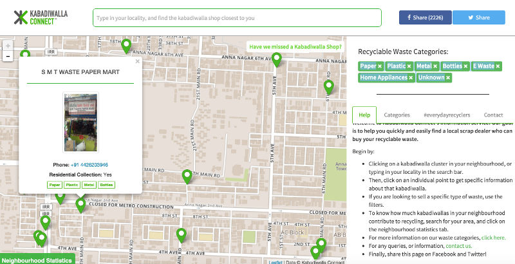Zoom in the map with plus button
This screenshot has height=264, width=515.
(8, 46)
